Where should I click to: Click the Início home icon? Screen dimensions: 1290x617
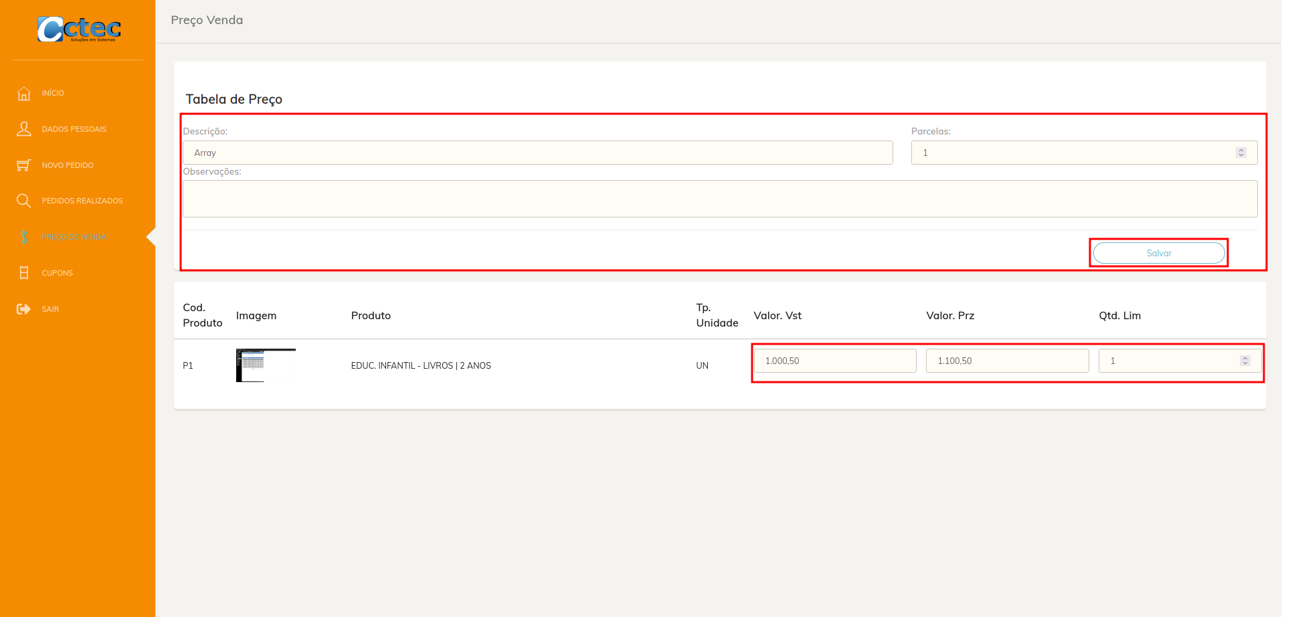tap(24, 93)
